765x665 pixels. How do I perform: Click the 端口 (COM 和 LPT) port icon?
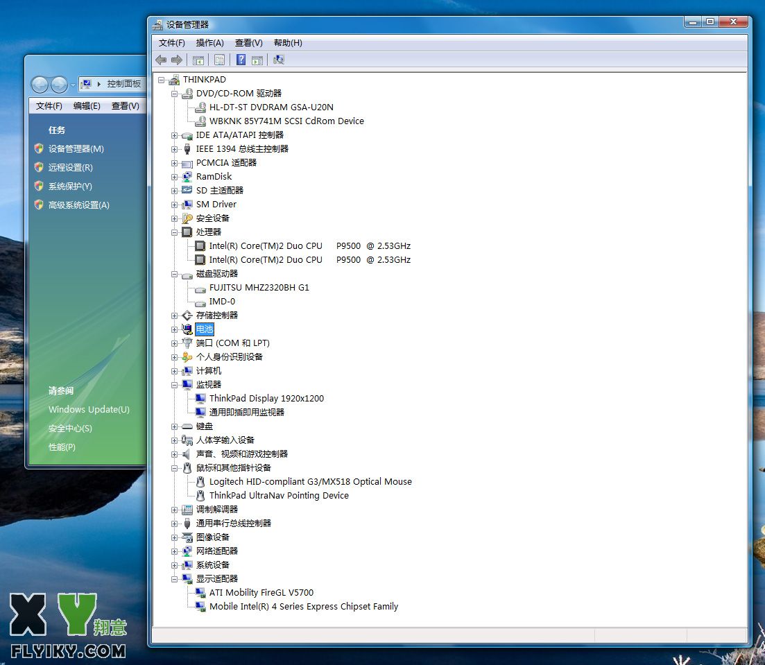pos(187,343)
